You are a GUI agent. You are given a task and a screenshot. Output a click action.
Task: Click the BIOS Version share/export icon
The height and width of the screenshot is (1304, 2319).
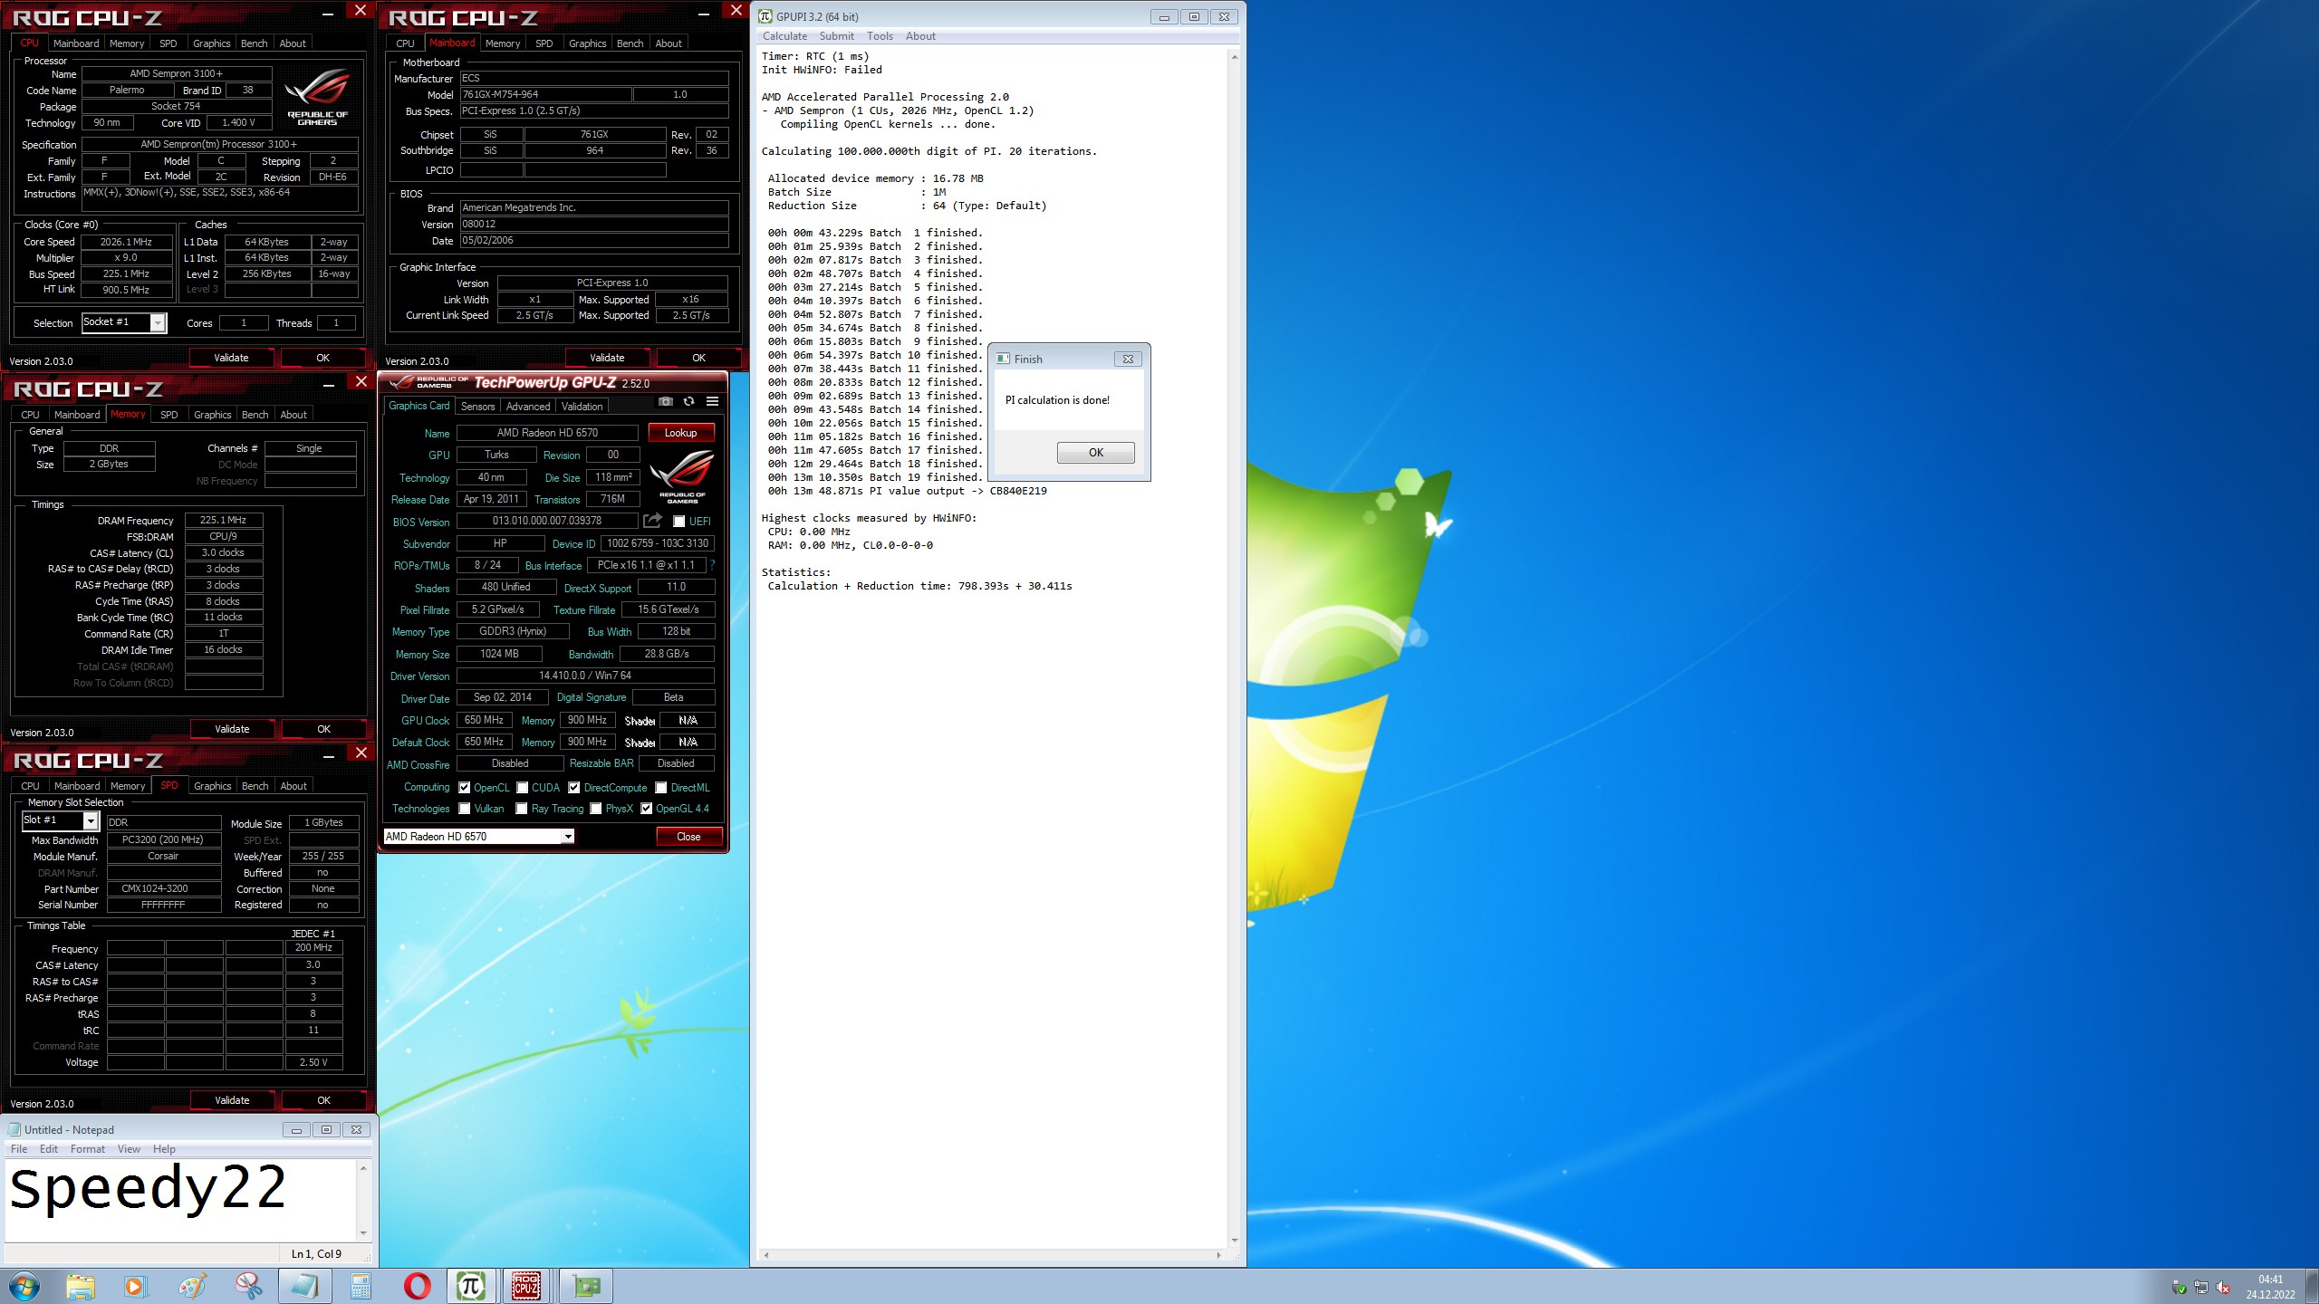(x=652, y=521)
